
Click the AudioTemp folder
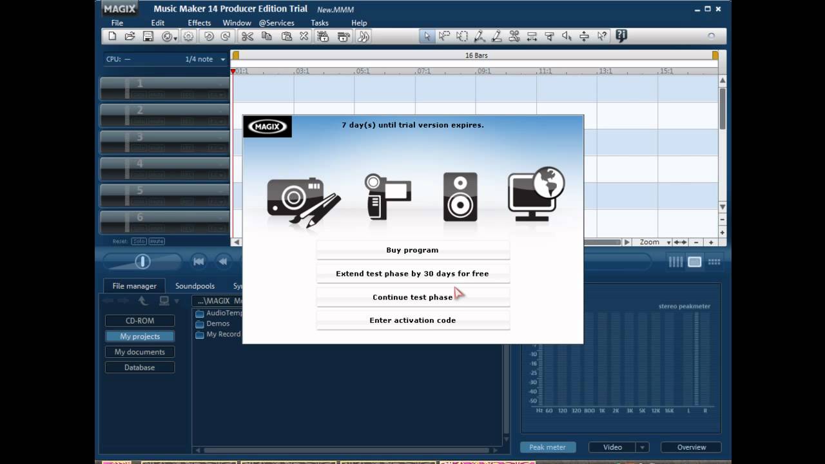[x=220, y=313]
